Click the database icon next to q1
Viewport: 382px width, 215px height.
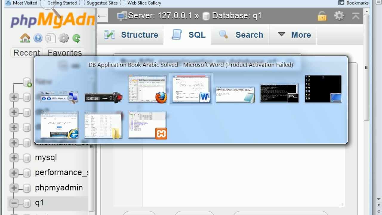point(27,203)
